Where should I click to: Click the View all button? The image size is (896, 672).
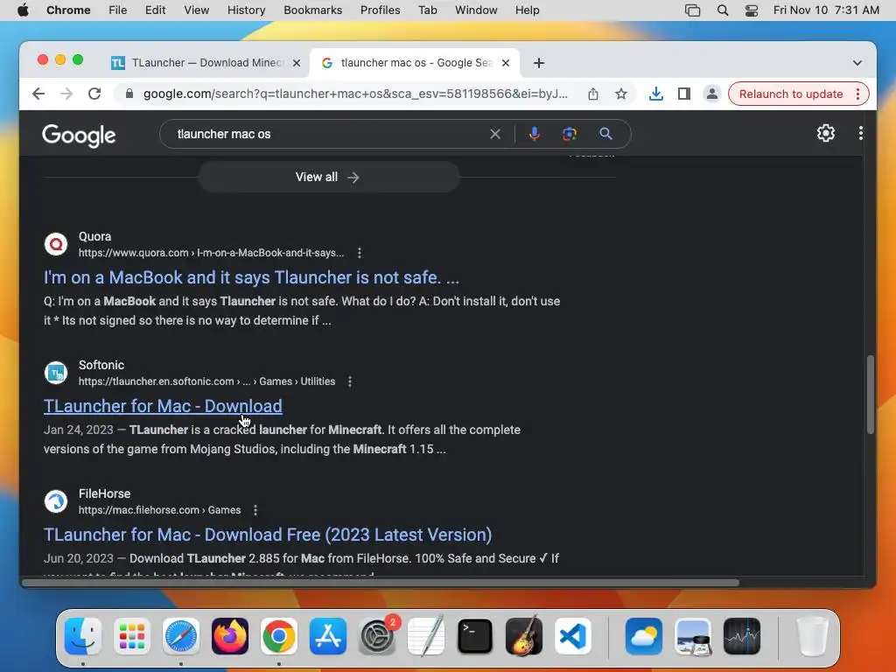(x=329, y=177)
